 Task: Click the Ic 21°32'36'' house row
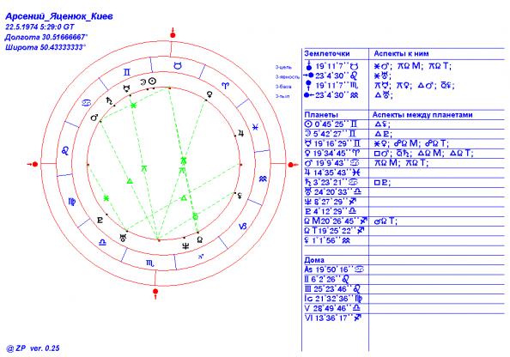pyautogui.click(x=333, y=299)
